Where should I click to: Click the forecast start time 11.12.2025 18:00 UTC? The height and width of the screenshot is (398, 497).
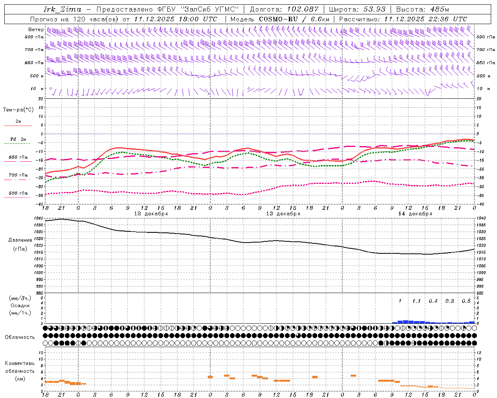(176, 19)
